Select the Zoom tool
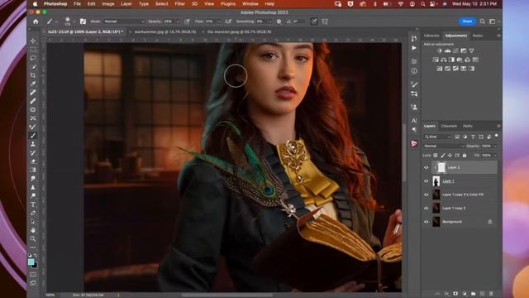Viewport: 529px width, 298px height. [33, 238]
